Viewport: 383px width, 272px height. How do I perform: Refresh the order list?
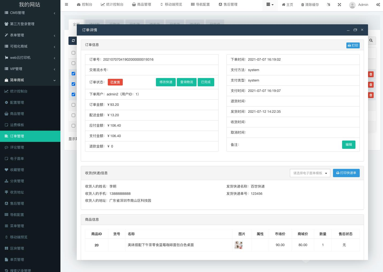73,41
